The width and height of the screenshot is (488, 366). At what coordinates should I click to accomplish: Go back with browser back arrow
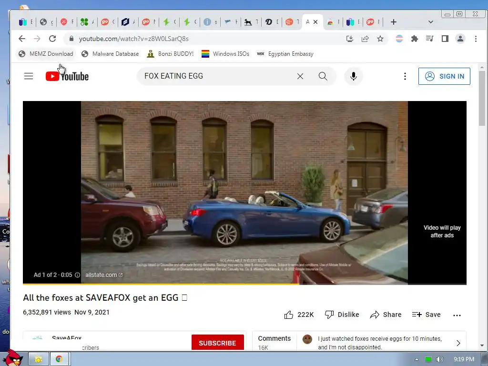22,39
